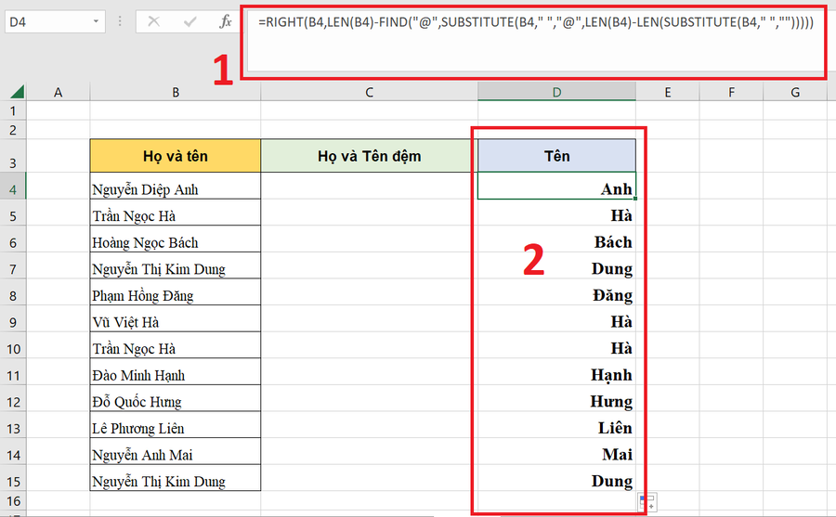Click the Cancel X formula icon

click(x=153, y=22)
